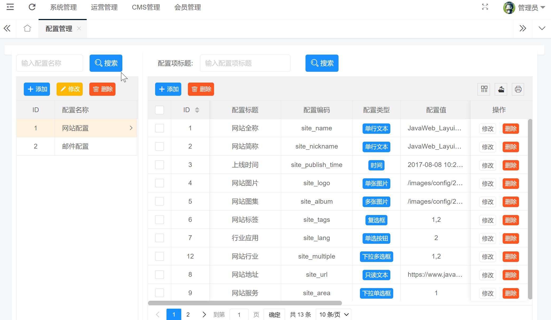Select the 邮件配置 row
551x320 pixels.
coord(77,146)
